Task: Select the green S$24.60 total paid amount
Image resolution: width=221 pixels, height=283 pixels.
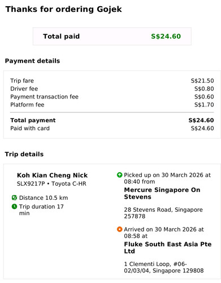Action: coord(166,36)
